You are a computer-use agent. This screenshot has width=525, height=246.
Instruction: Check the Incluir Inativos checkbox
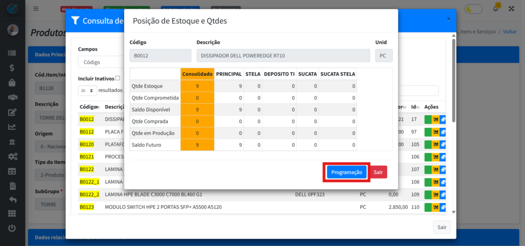click(118, 78)
